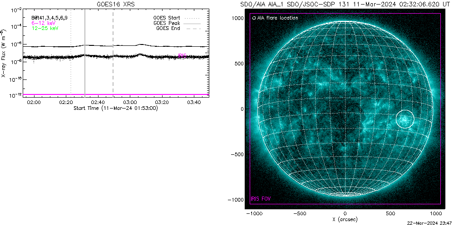454x227 pixels.
Task: Click the 02:40 time axis tick
Action: point(98,103)
